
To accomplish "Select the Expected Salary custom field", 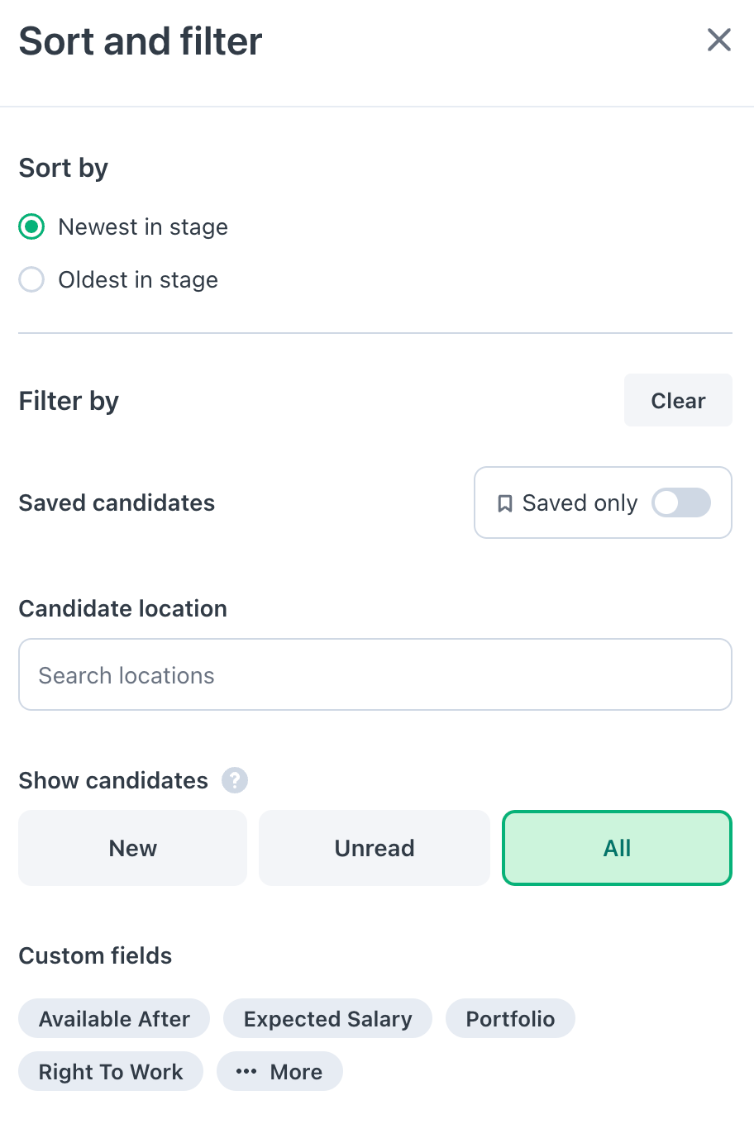I will 327,1018.
